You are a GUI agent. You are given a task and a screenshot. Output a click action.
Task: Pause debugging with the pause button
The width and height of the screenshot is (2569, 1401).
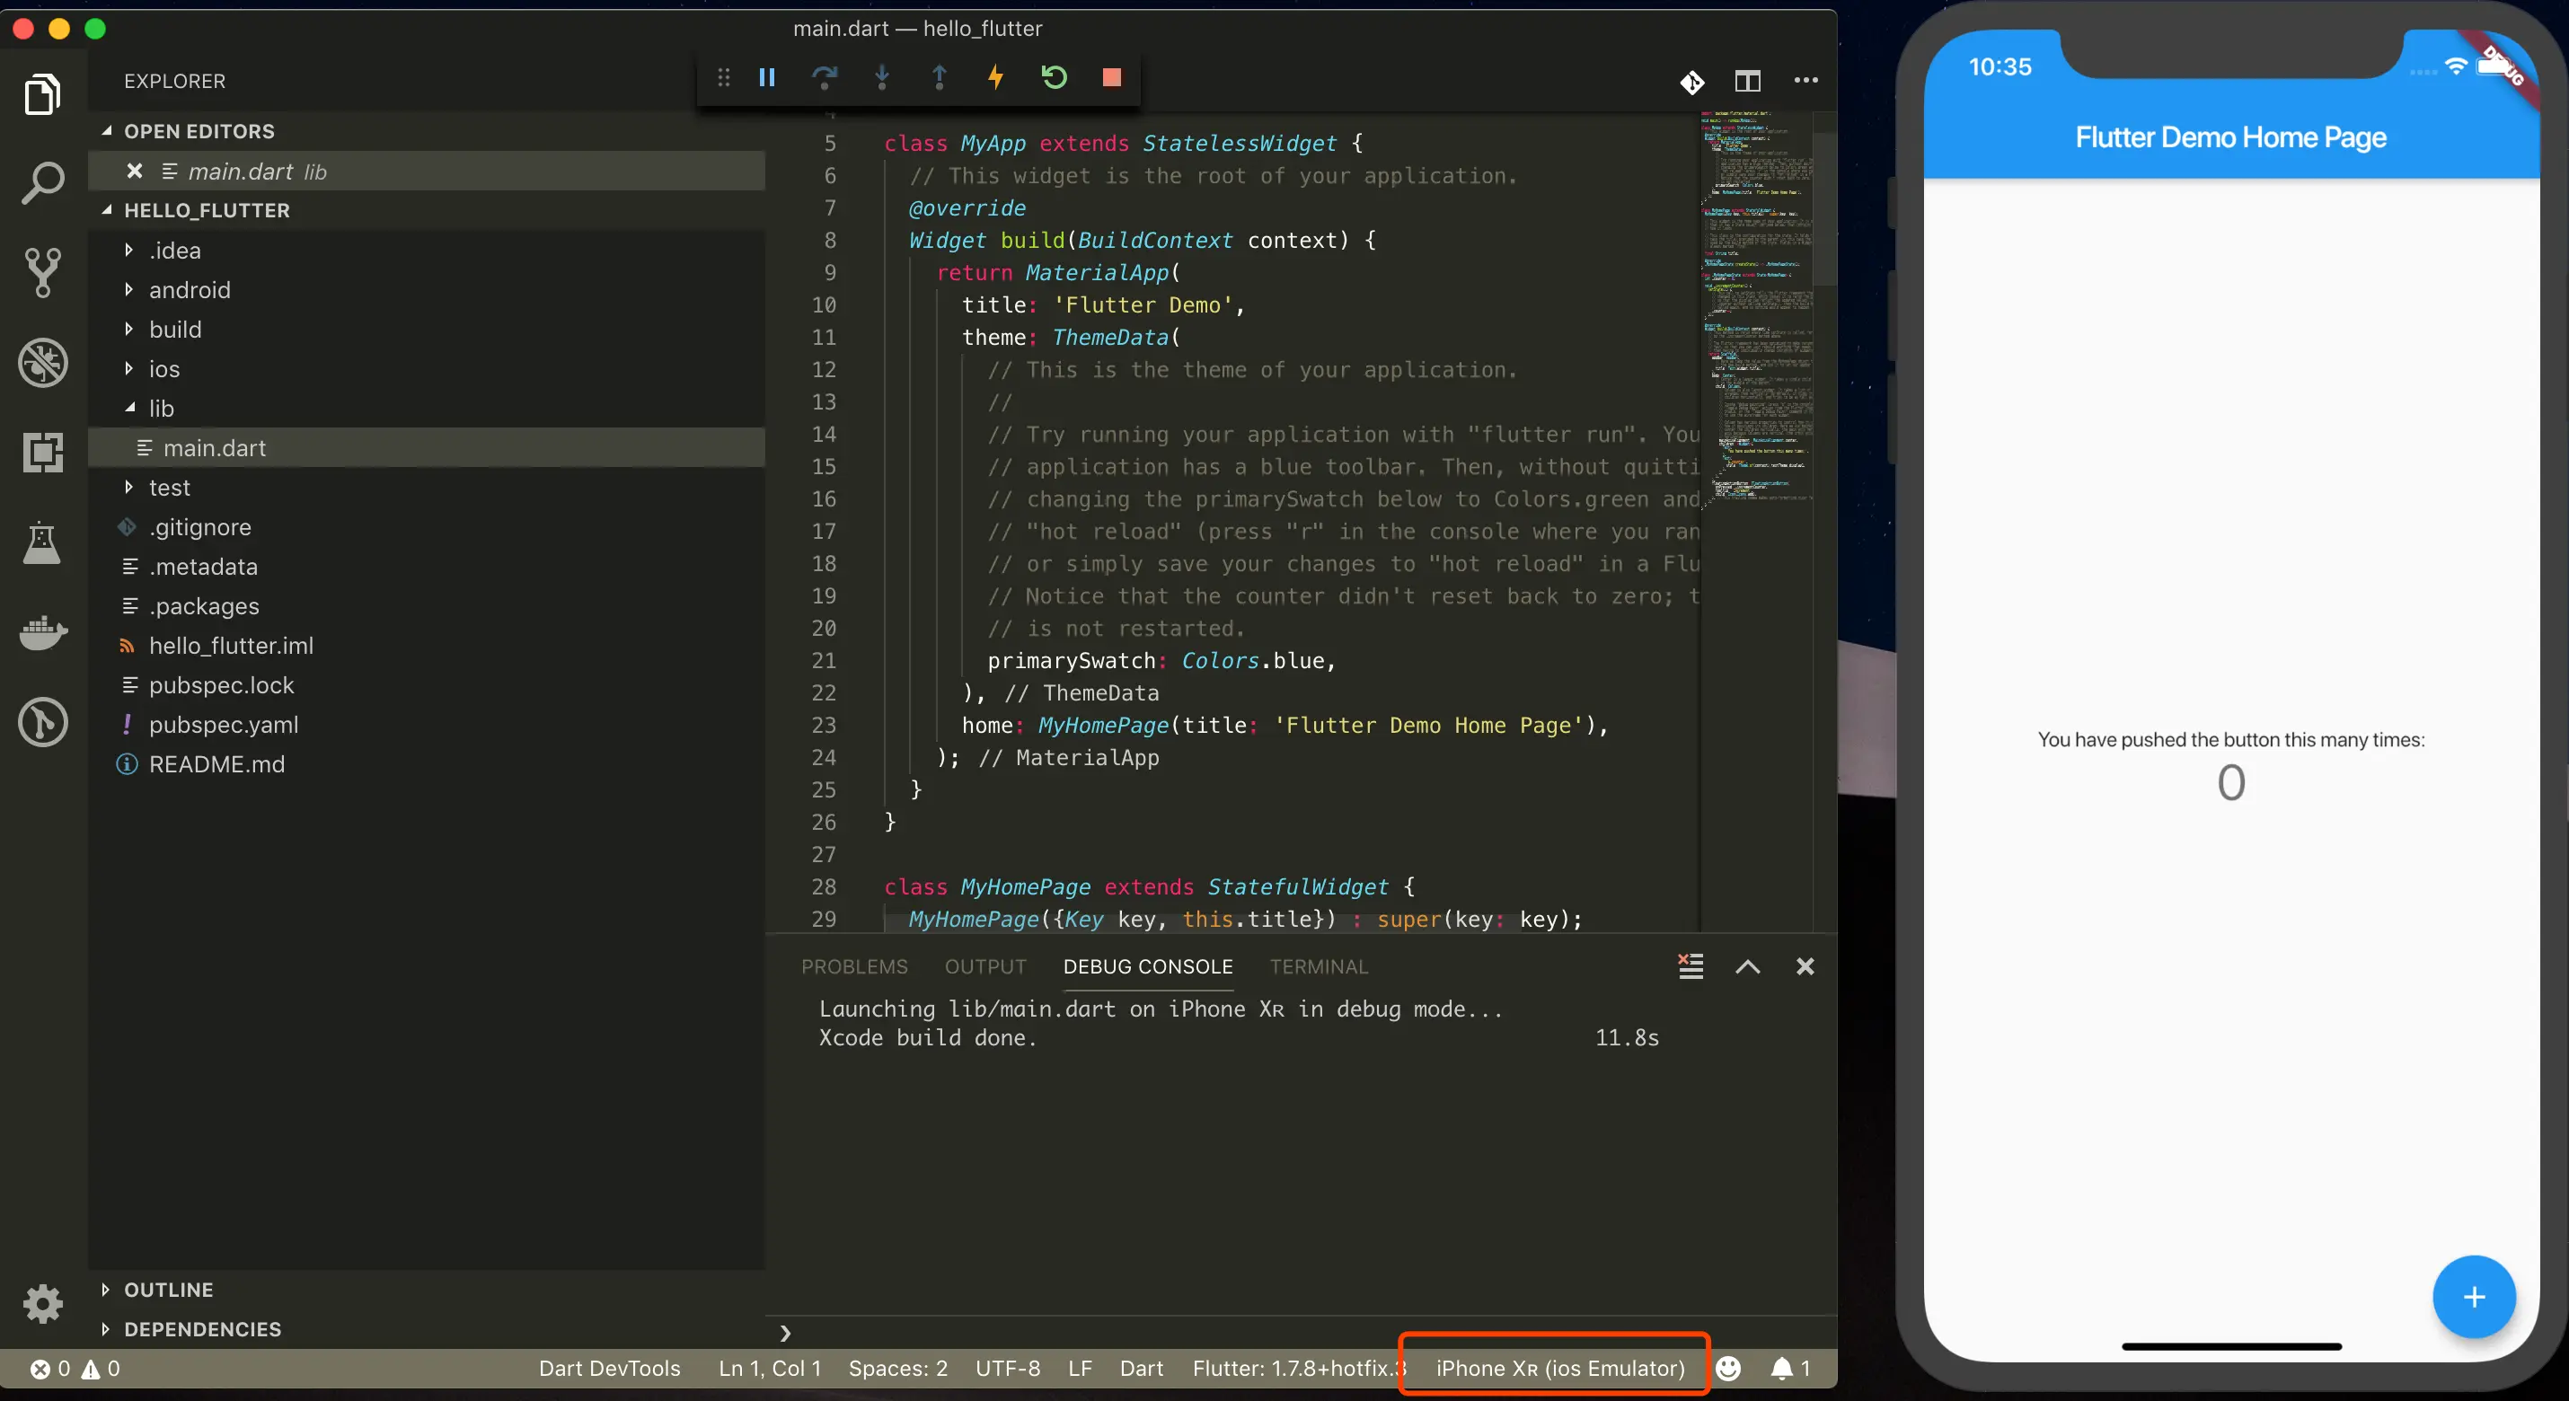pyautogui.click(x=767, y=76)
